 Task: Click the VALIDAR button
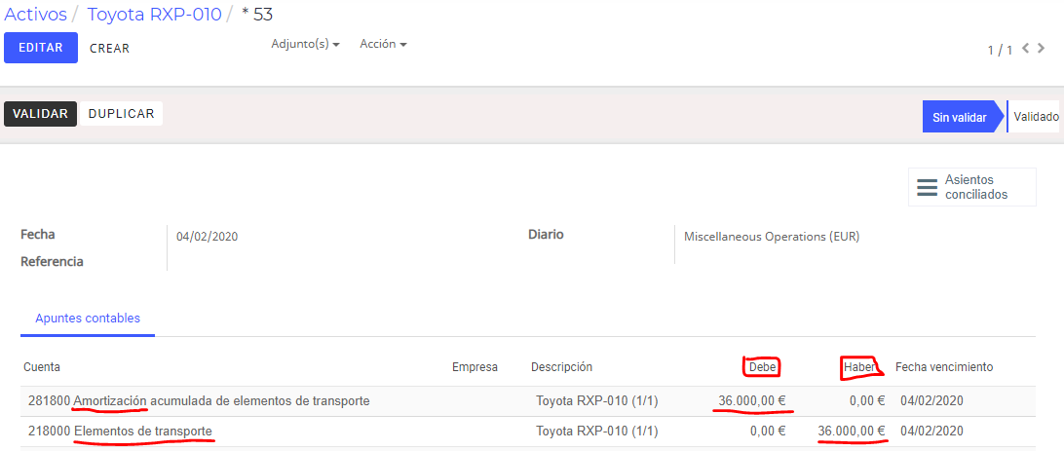point(40,114)
